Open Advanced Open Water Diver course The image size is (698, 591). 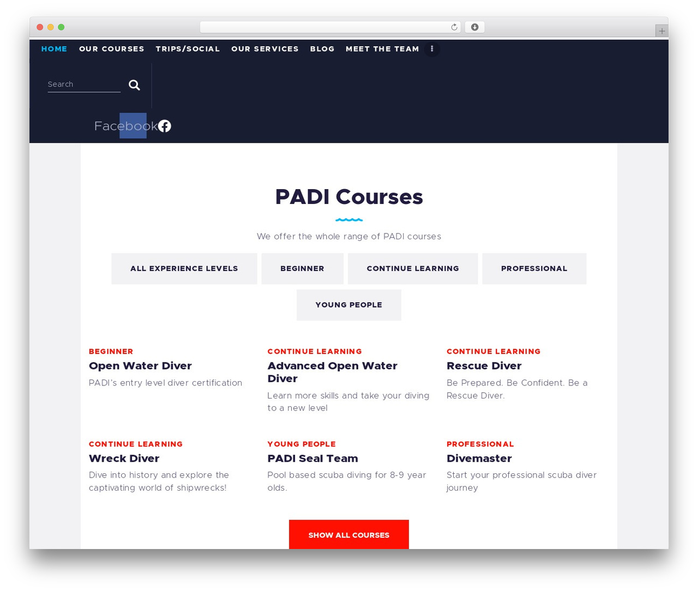click(333, 372)
